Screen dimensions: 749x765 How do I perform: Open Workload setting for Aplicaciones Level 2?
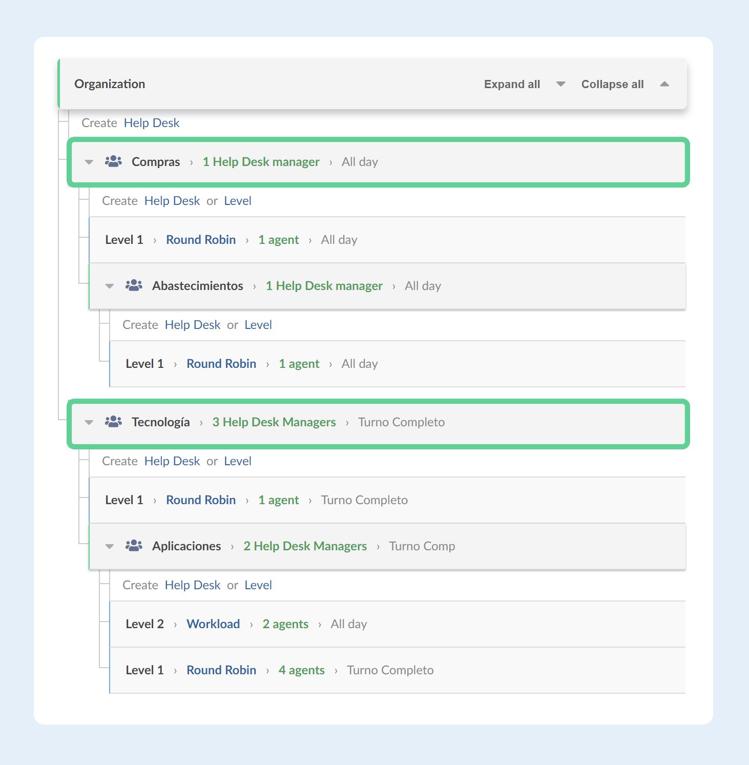[214, 624]
